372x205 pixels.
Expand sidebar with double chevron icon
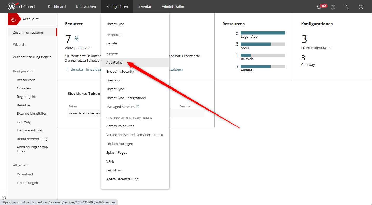(4, 198)
